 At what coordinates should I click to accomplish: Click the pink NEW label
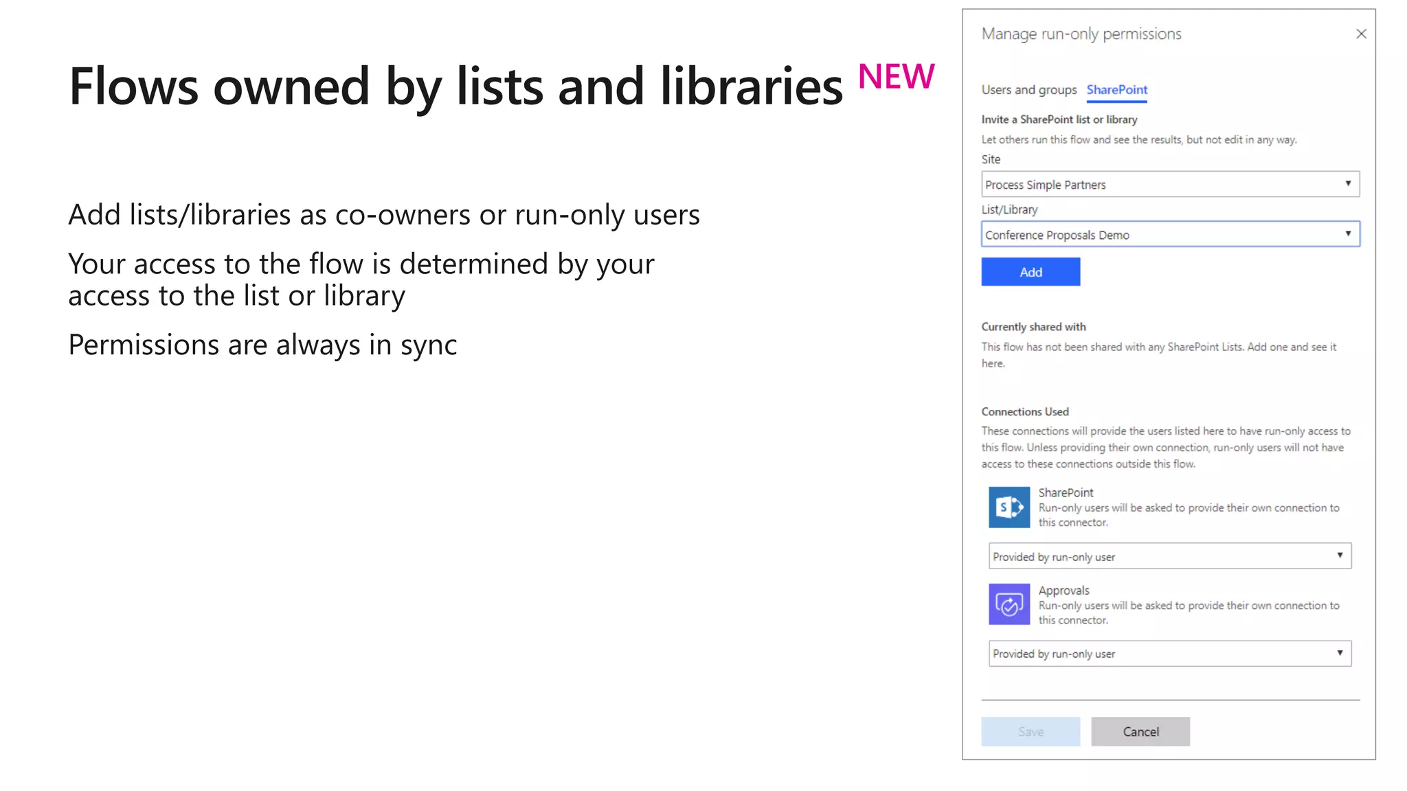click(x=896, y=76)
